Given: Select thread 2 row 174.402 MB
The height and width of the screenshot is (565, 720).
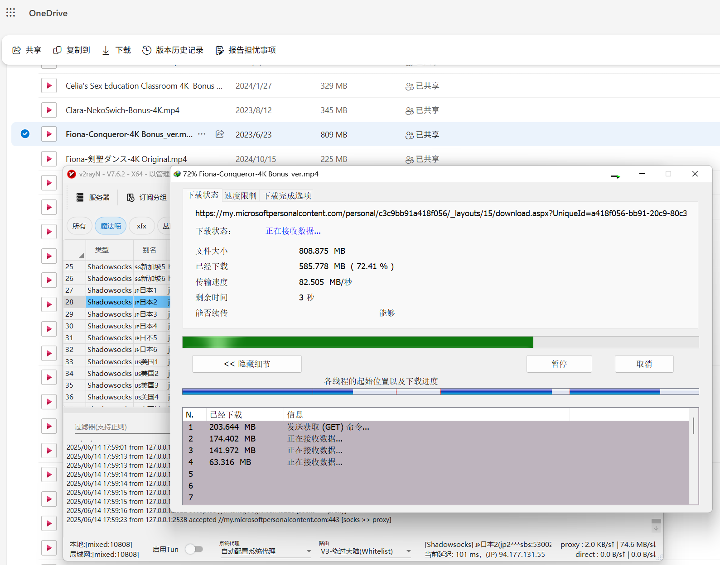Looking at the screenshot, I should [436, 439].
